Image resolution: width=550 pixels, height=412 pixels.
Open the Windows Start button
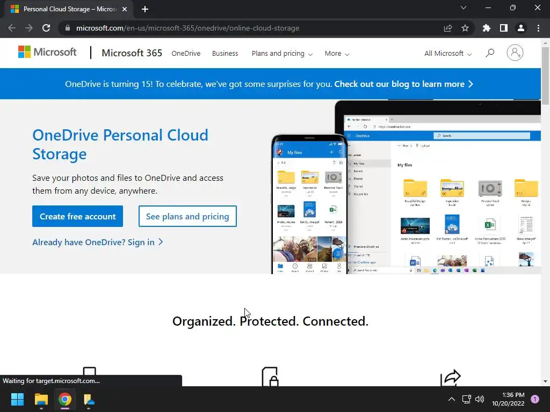pos(17,399)
